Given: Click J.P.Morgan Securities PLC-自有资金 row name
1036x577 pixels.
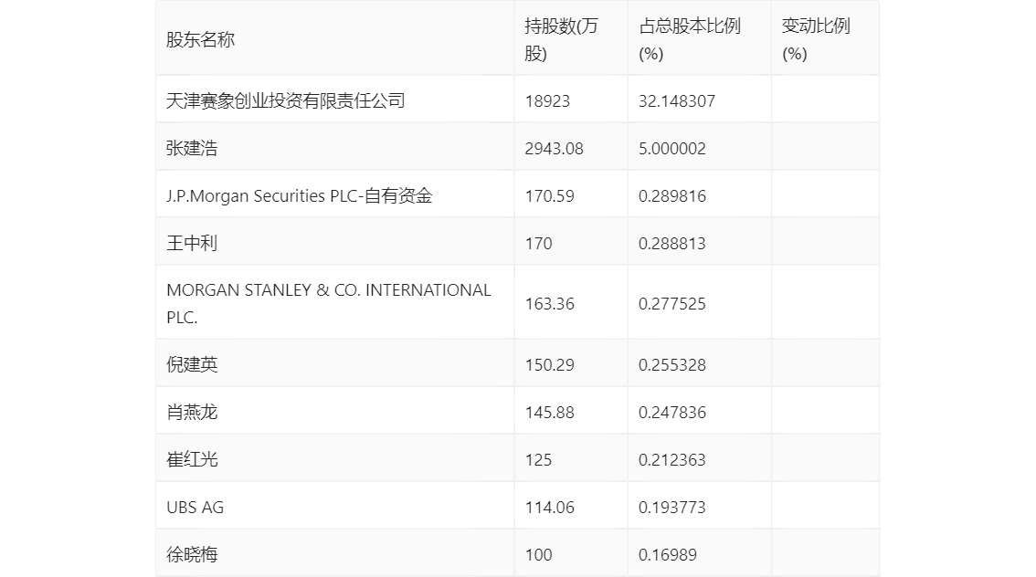Looking at the screenshot, I should (299, 195).
